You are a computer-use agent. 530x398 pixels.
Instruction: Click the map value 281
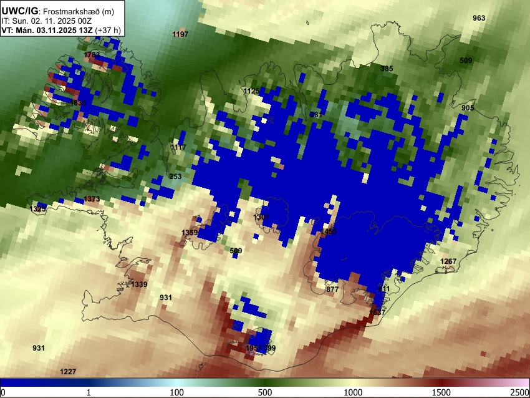[316, 115]
